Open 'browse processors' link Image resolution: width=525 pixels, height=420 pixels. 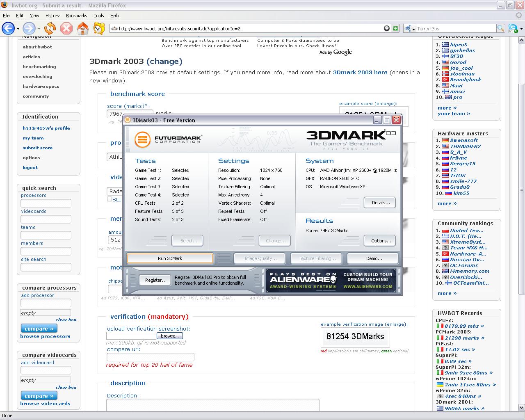(x=45, y=336)
